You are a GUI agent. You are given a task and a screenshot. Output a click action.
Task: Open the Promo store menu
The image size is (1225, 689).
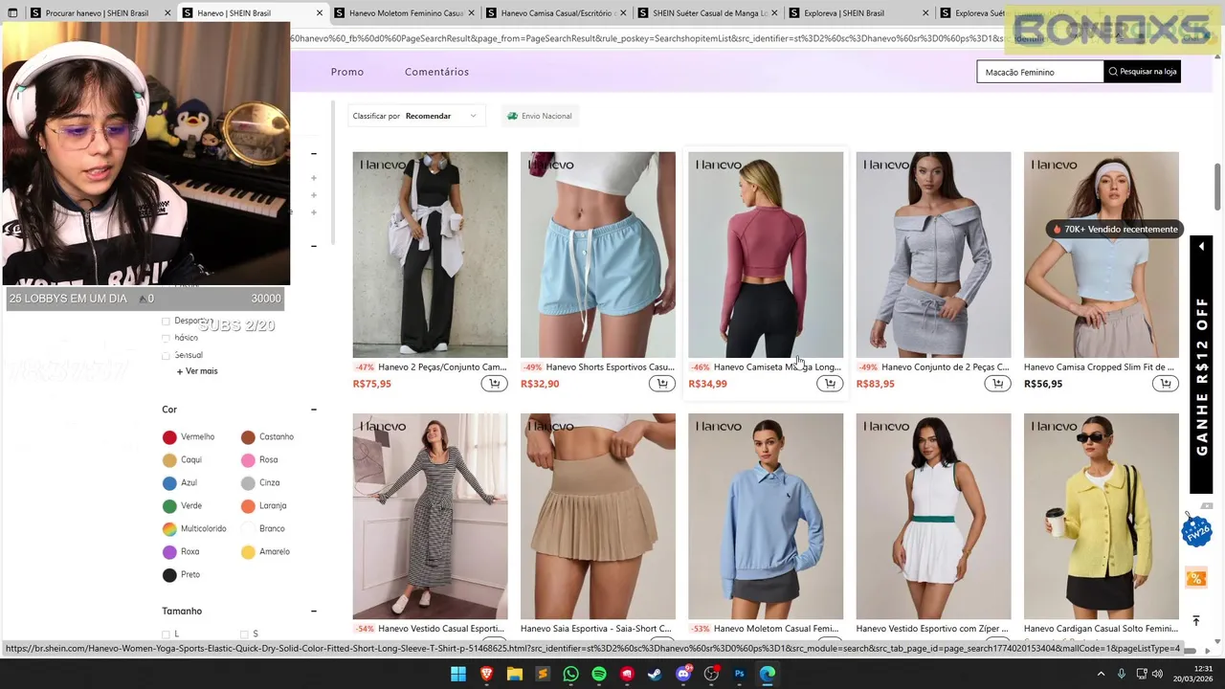(x=347, y=72)
